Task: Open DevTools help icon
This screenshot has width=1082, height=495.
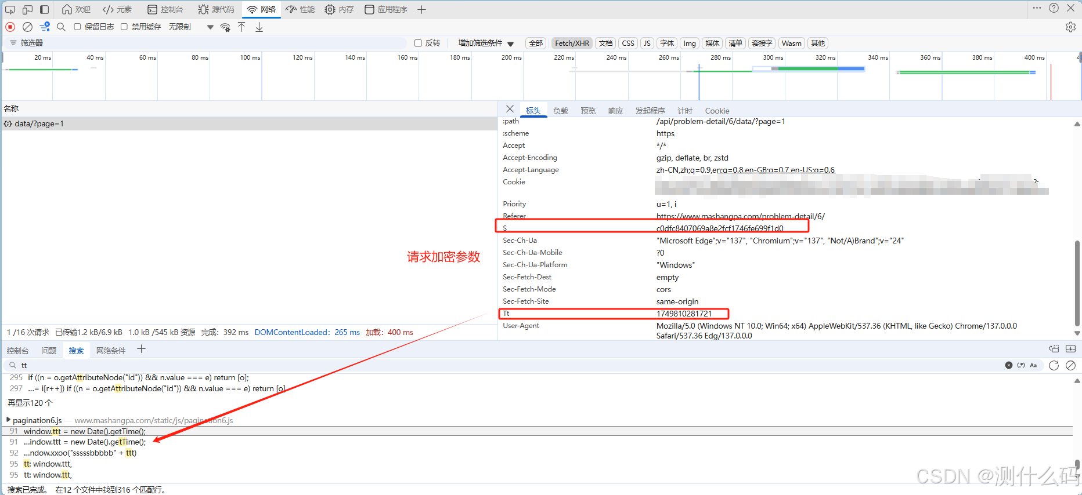Action: pos(1054,8)
